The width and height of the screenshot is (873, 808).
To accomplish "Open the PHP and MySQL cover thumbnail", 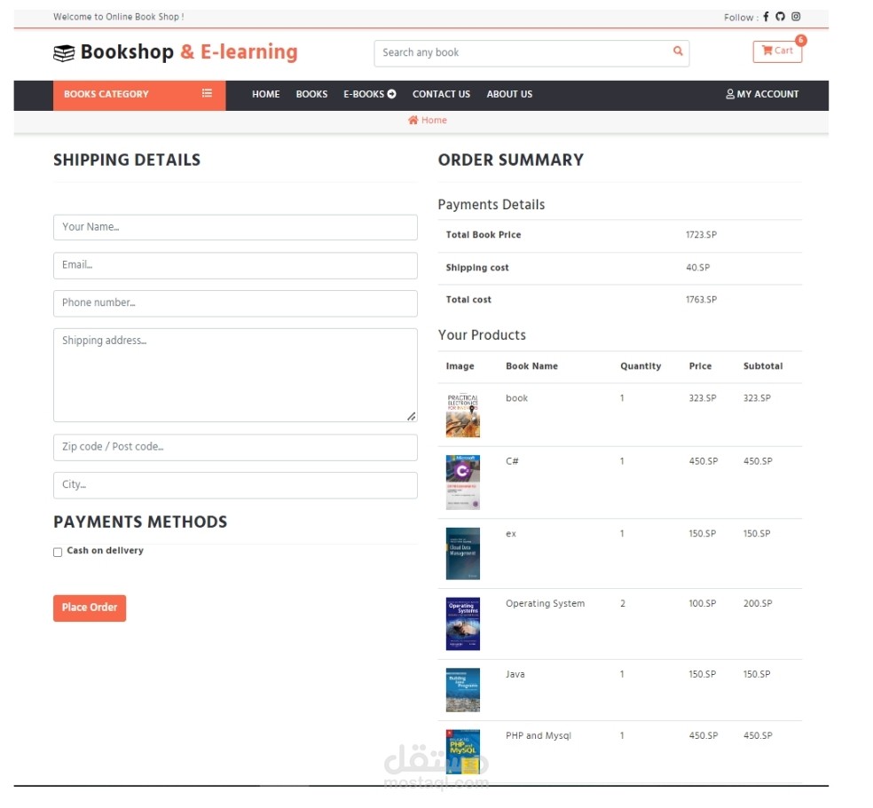I will pyautogui.click(x=462, y=752).
